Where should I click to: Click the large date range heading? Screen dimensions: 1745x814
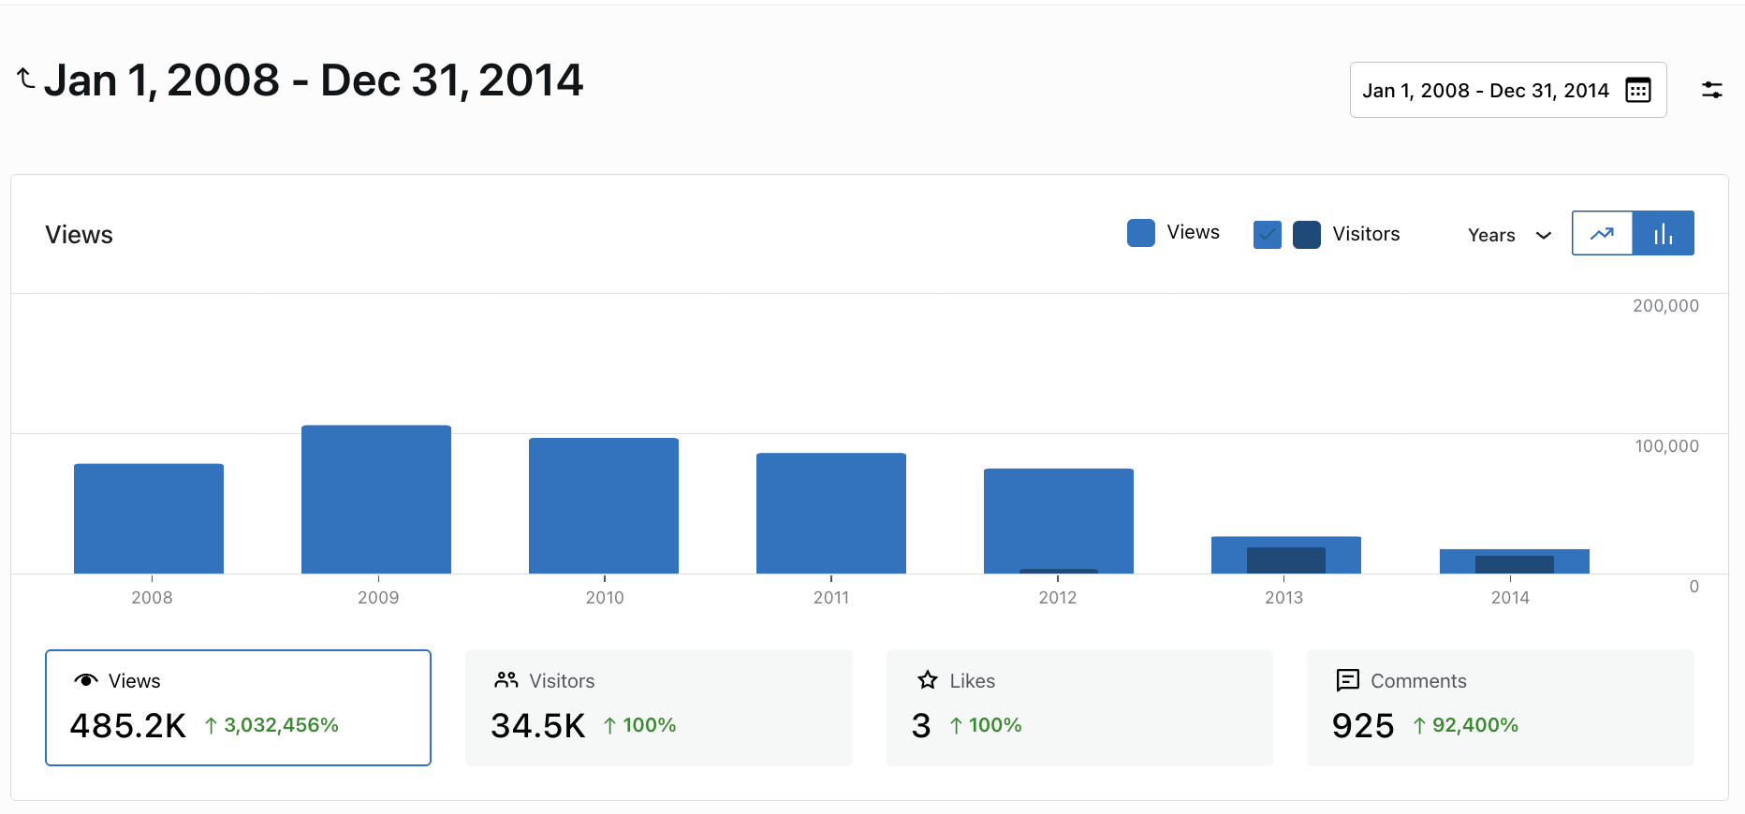pyautogui.click(x=314, y=80)
